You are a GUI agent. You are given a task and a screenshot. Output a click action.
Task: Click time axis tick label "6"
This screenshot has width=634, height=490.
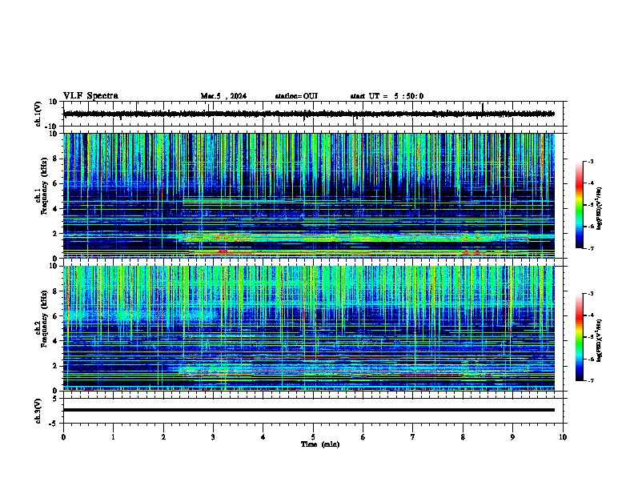pos(363,437)
